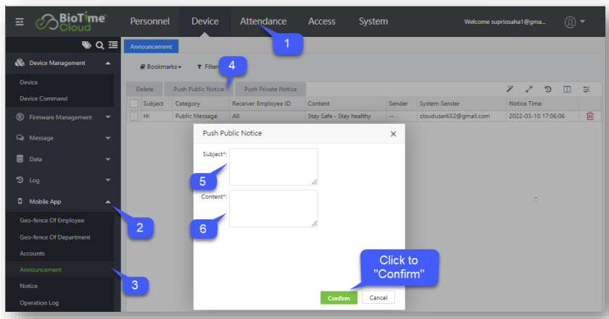
Task: Click the fullscreen expand arrows icon in table toolbar
Action: (529, 89)
